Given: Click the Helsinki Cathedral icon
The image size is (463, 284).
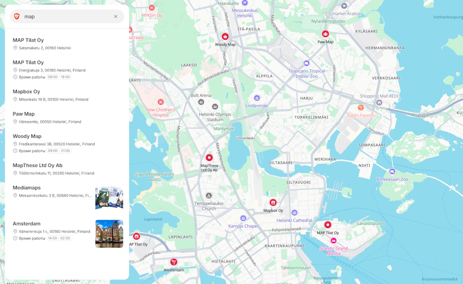Looking at the screenshot, I should 294,213.
